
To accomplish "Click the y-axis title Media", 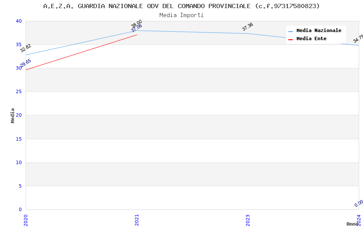I will tap(12, 115).
